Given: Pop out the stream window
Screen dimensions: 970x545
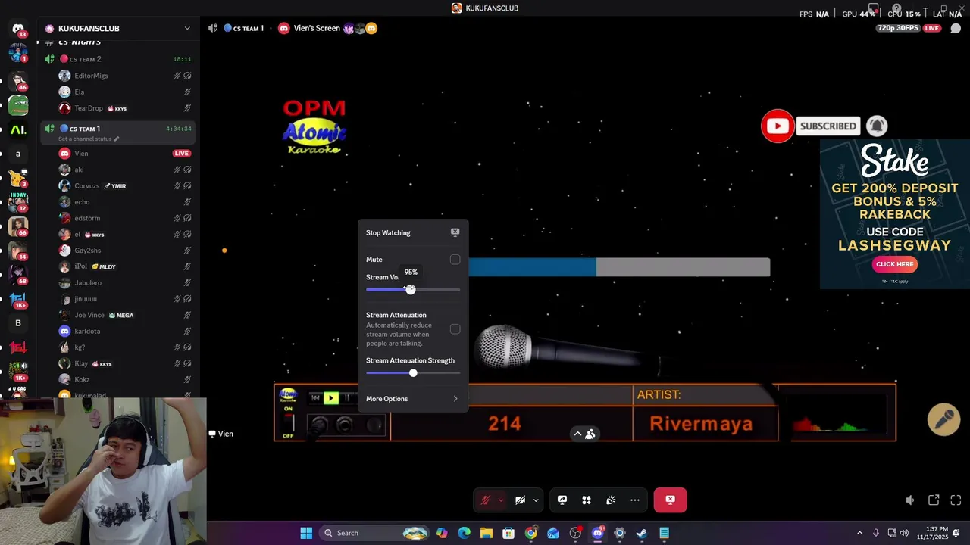Looking at the screenshot, I should pyautogui.click(x=934, y=500).
